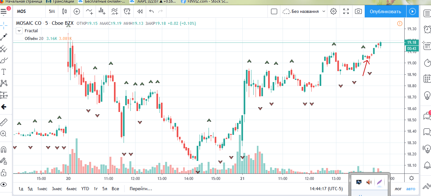Click the play button beside Опубликовать
The width and height of the screenshot is (431, 196).
coord(413,12)
